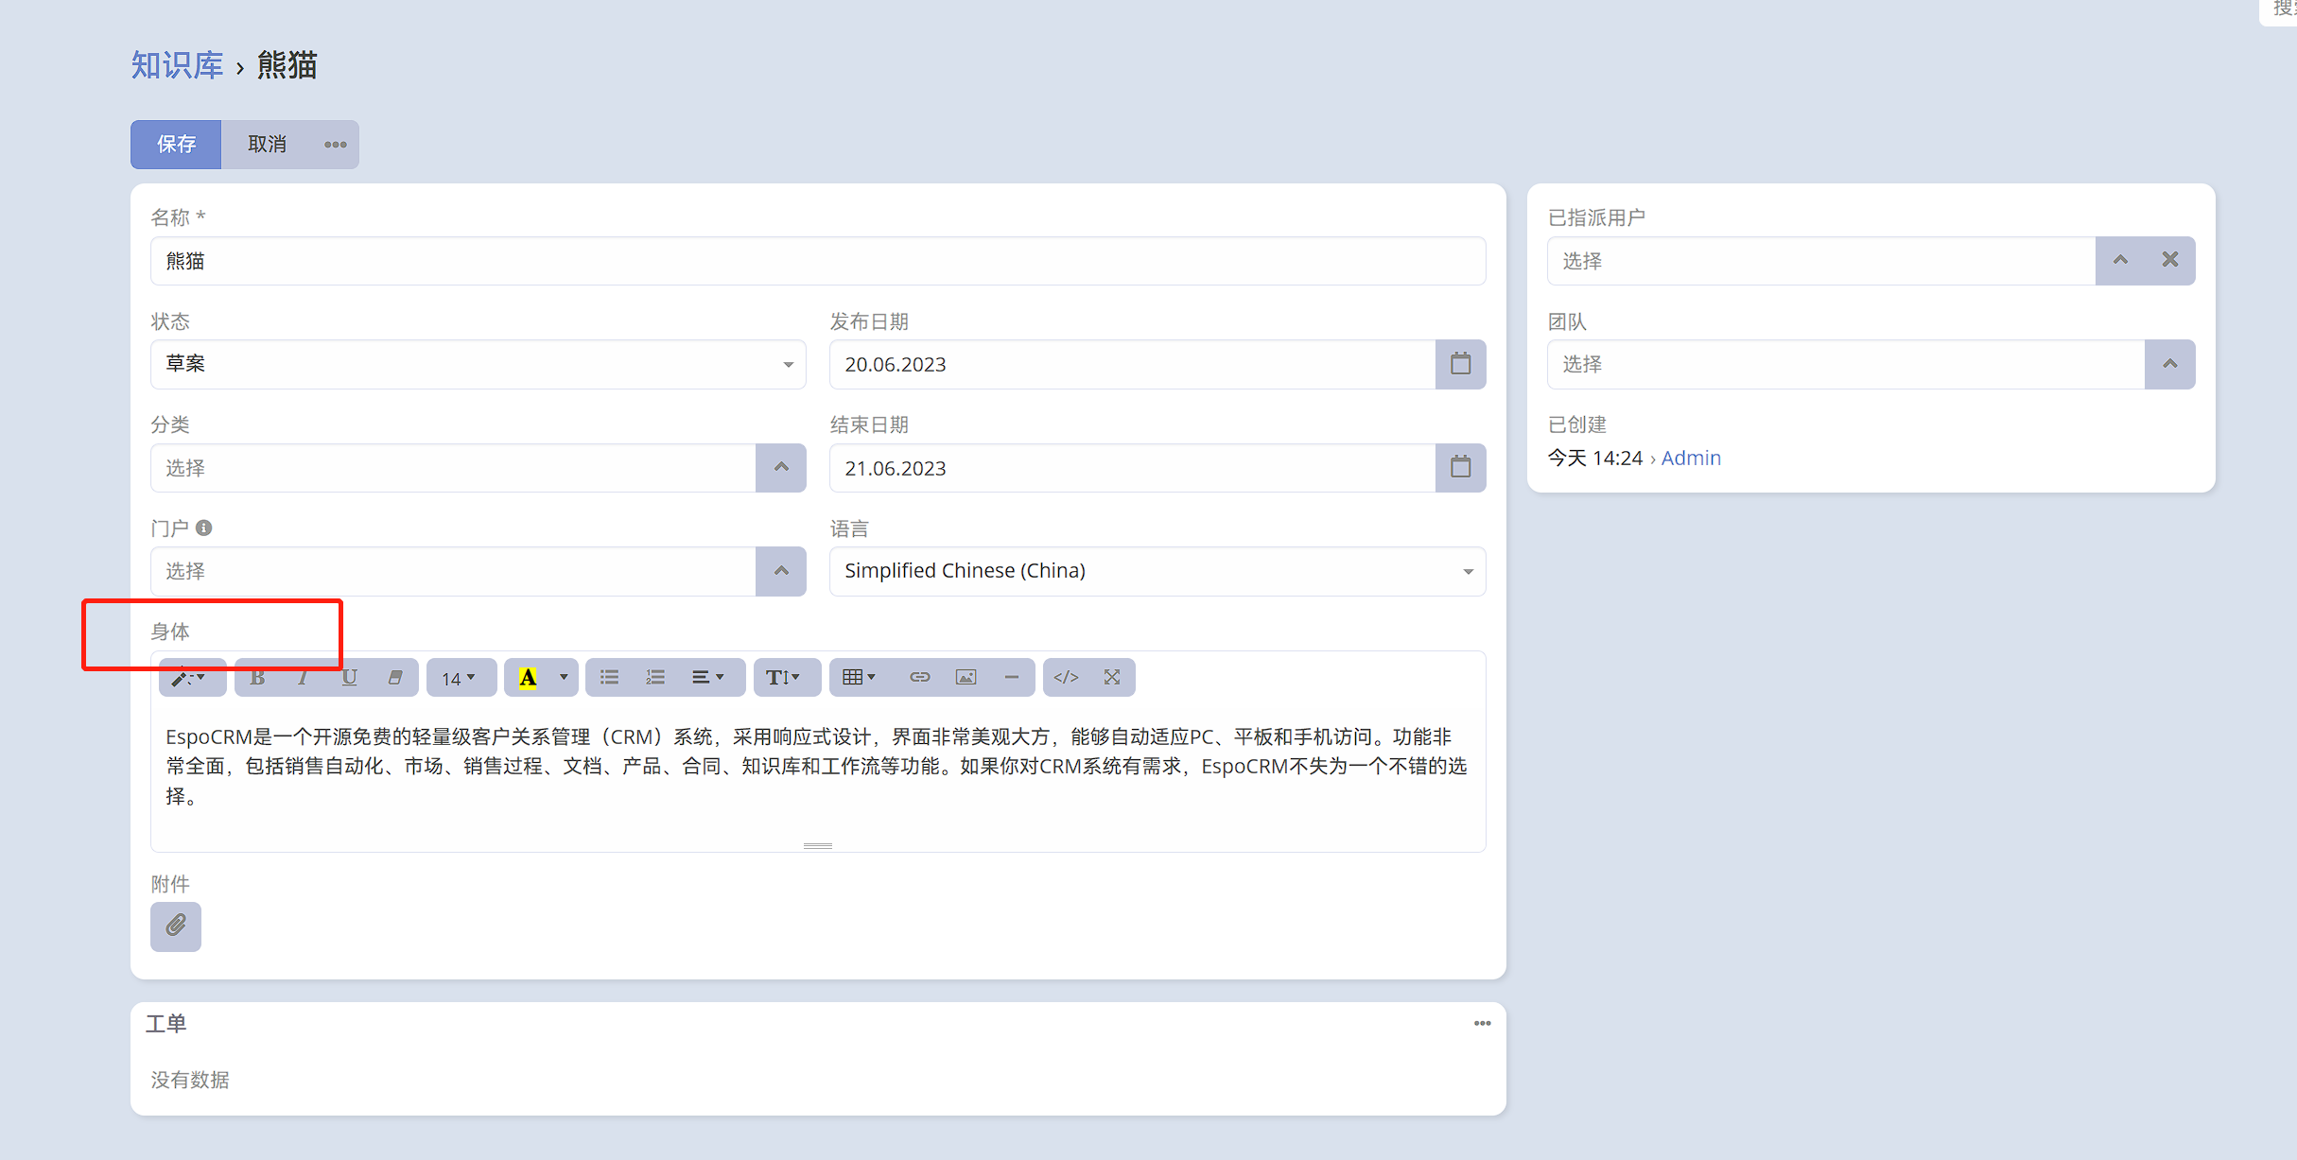Open 已指派用户 selection list
This screenshot has width=2297, height=1160.
click(2120, 260)
